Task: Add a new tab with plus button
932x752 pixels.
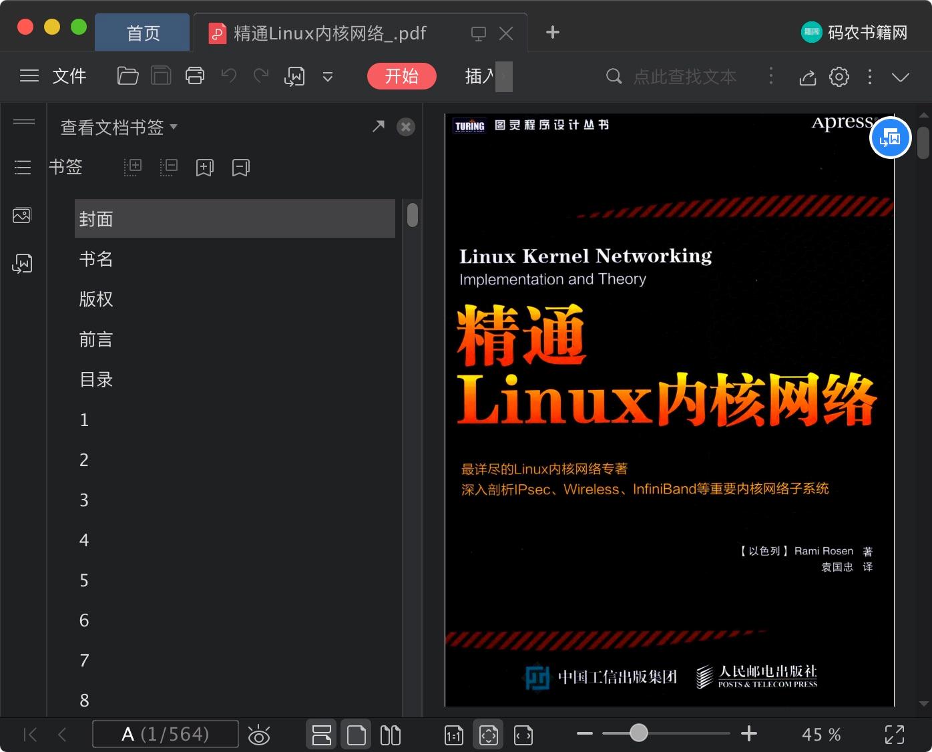Action: coord(552,32)
